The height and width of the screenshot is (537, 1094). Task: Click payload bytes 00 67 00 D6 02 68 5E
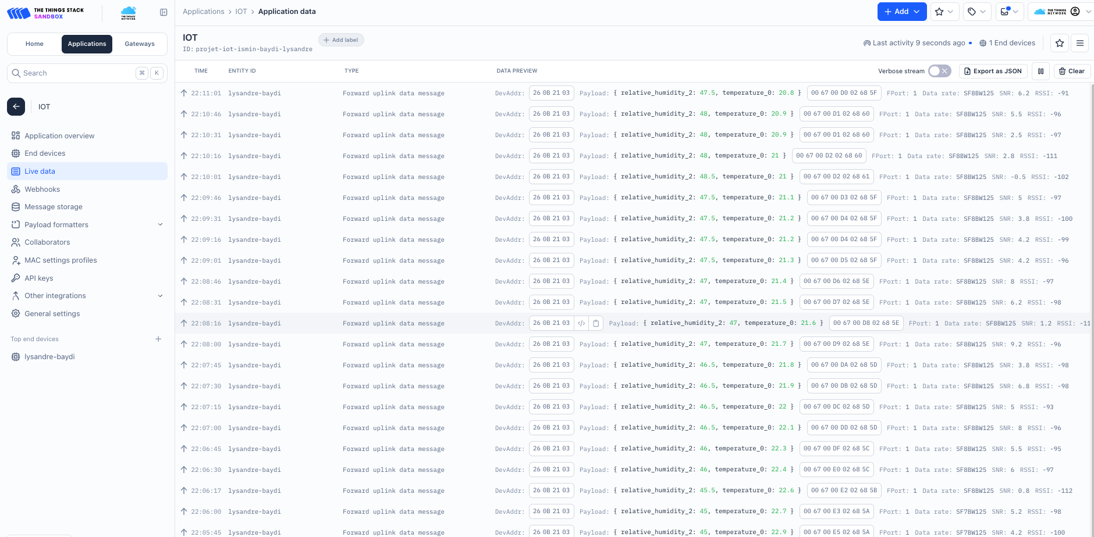[x=836, y=281]
